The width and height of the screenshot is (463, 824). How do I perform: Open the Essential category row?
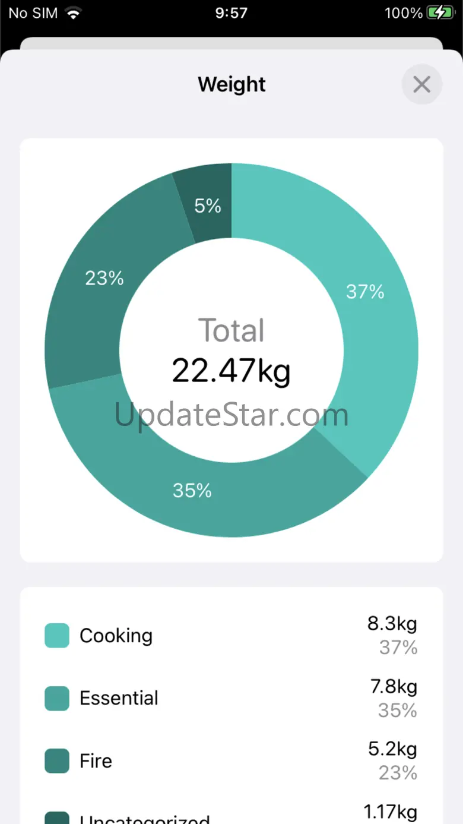pyautogui.click(x=231, y=698)
